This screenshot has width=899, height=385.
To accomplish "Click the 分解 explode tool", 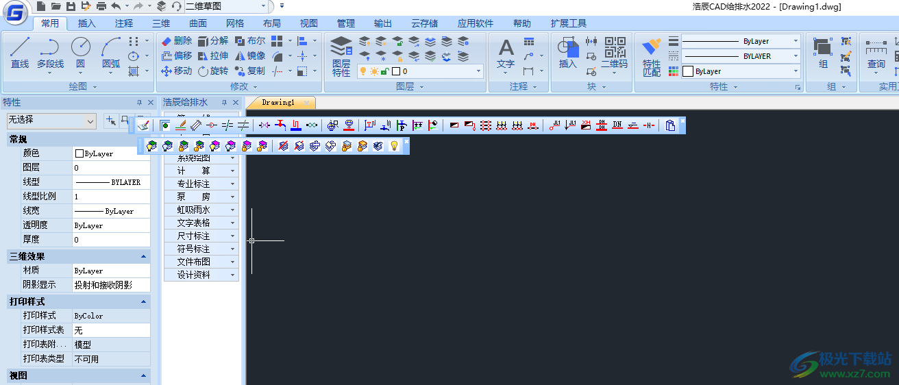I will pos(213,41).
